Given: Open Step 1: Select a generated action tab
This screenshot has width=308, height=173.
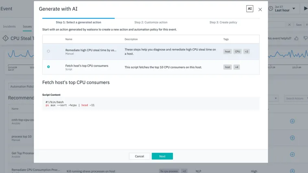Looking at the screenshot, I should coord(79,22).
